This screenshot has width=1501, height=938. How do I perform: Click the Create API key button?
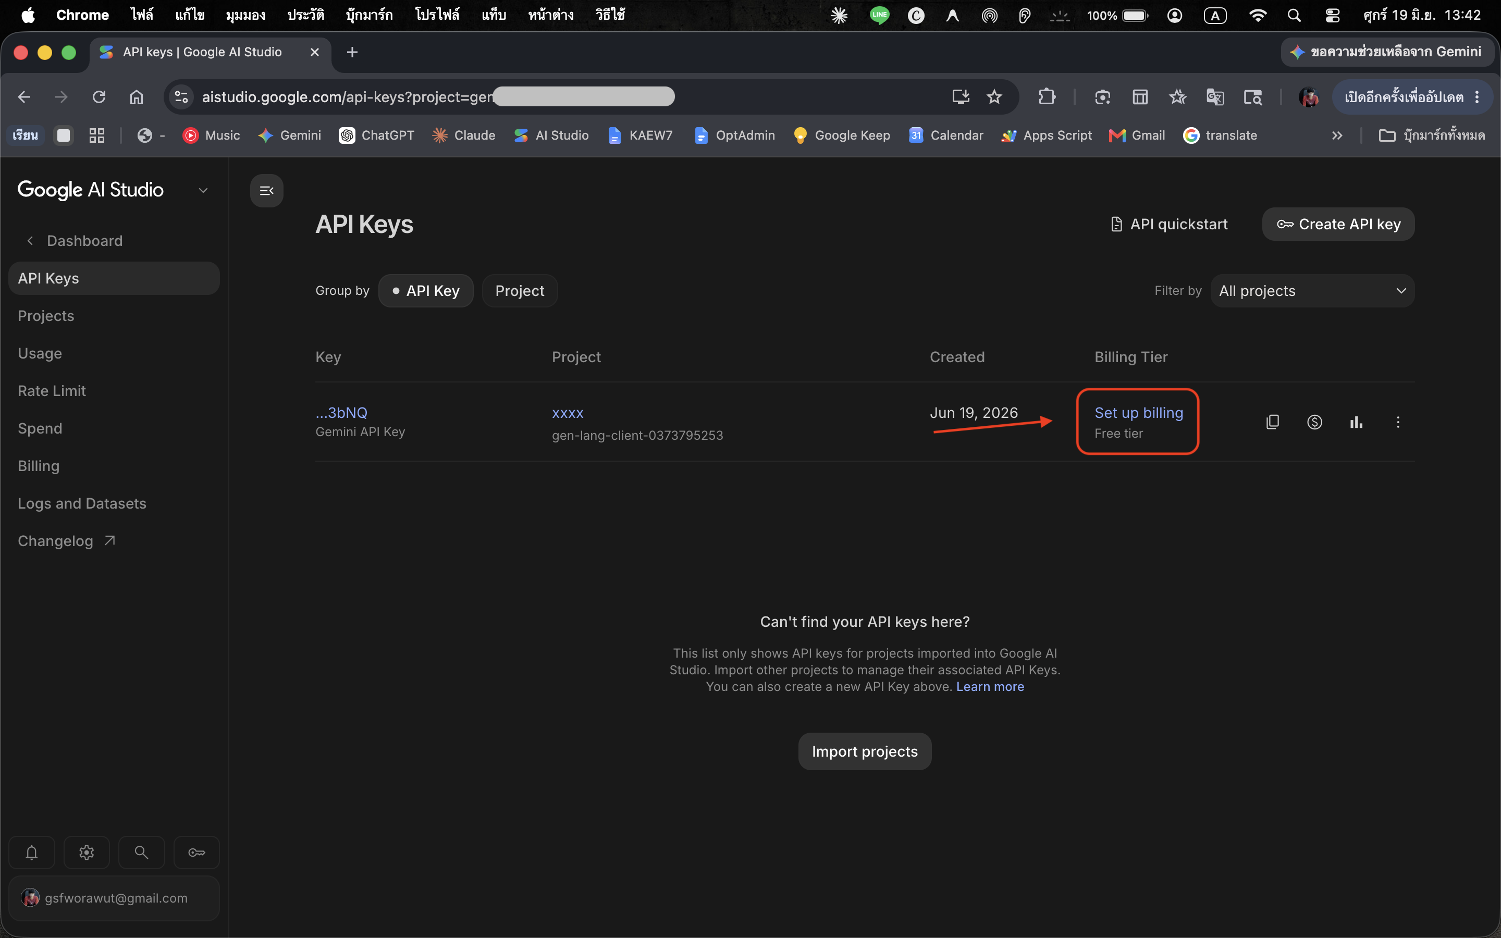[1338, 224]
